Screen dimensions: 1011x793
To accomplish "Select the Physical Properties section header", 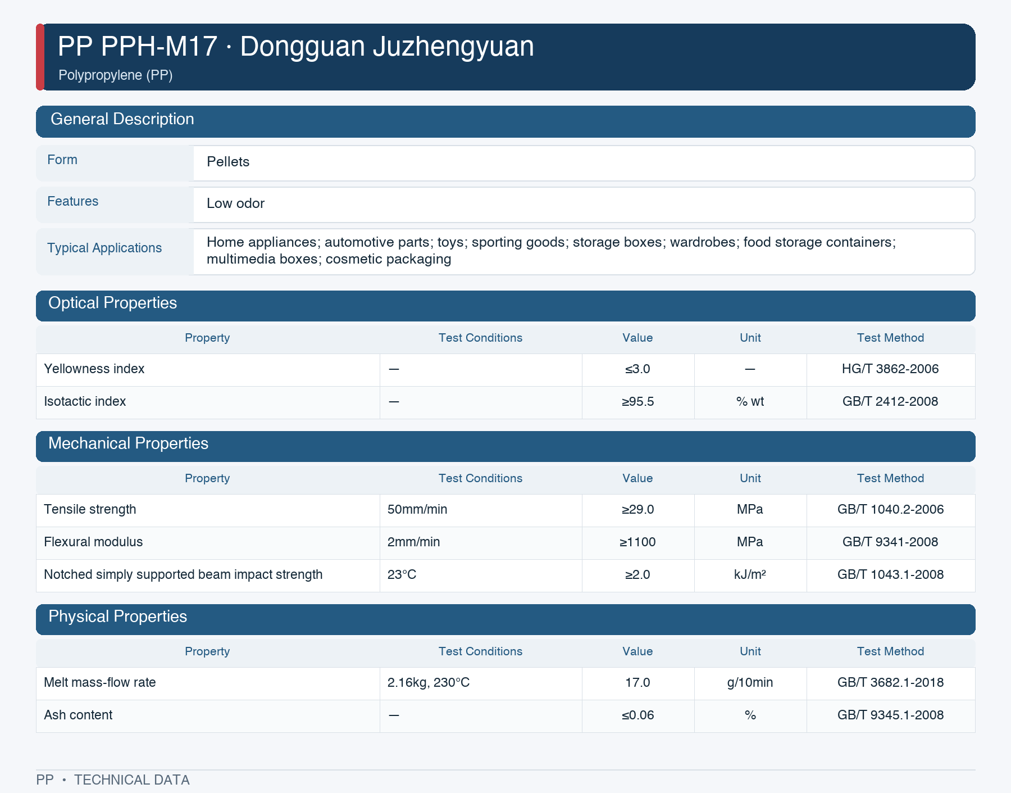I will point(505,619).
